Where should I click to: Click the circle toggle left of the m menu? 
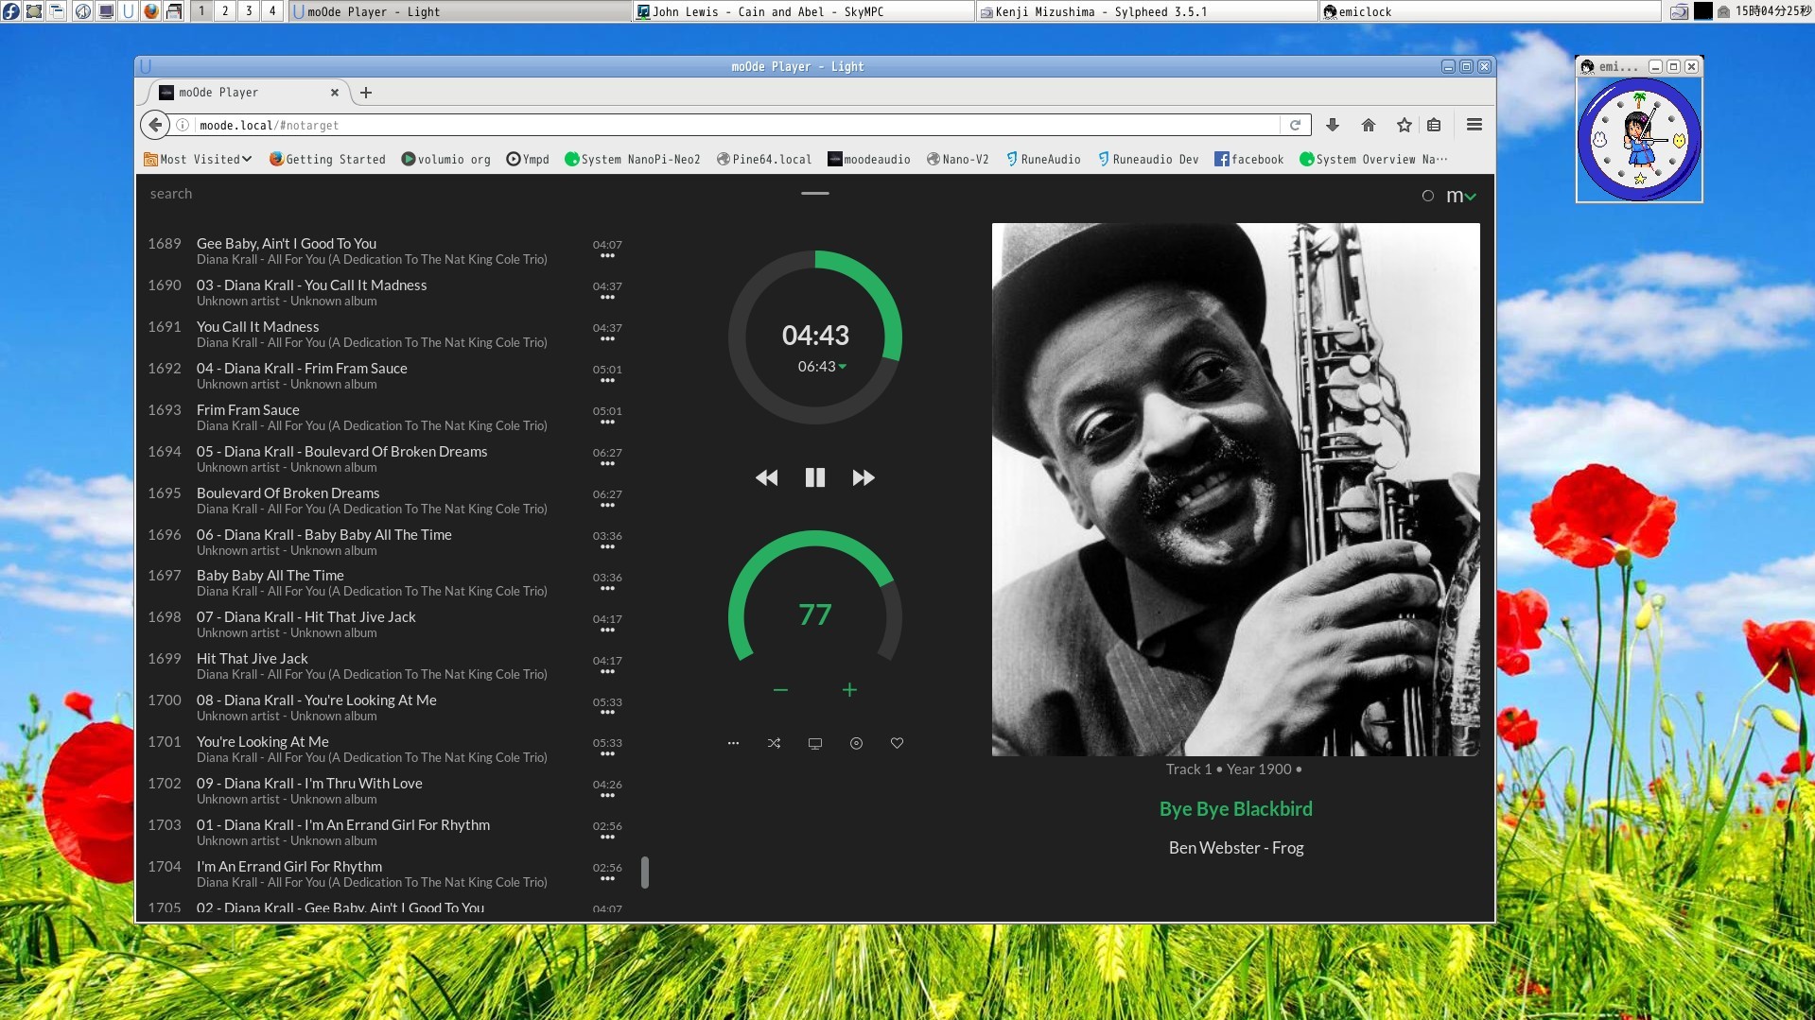pos(1428,195)
